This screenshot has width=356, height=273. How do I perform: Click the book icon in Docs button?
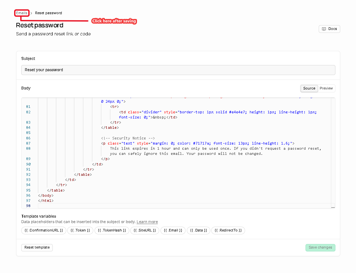[x=324, y=29]
